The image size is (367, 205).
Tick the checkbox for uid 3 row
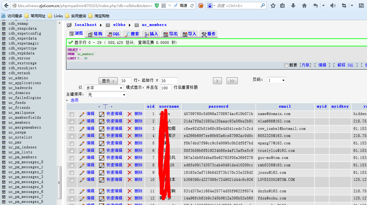pos(72,129)
